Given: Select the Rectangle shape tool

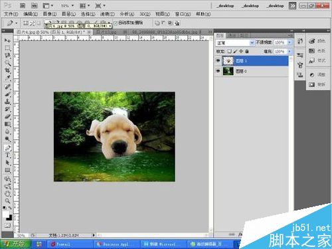Looking at the screenshot, I should pyautogui.click(x=7, y=170).
